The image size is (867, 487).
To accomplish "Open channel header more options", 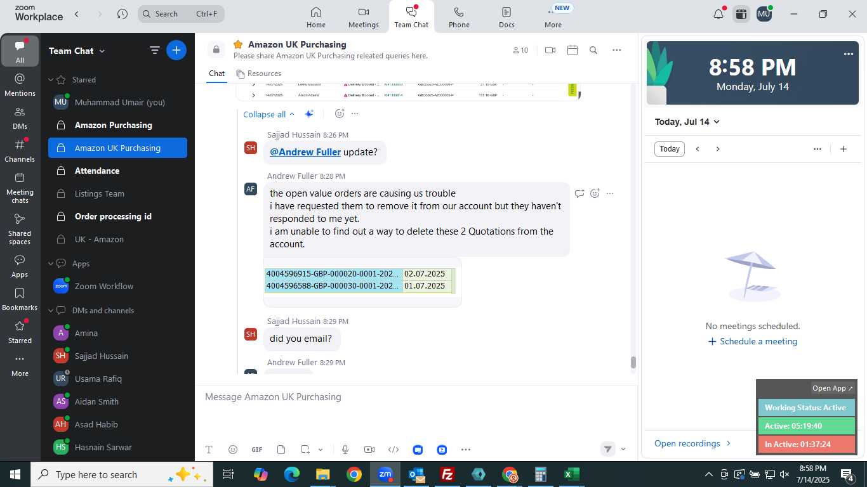I will point(616,50).
